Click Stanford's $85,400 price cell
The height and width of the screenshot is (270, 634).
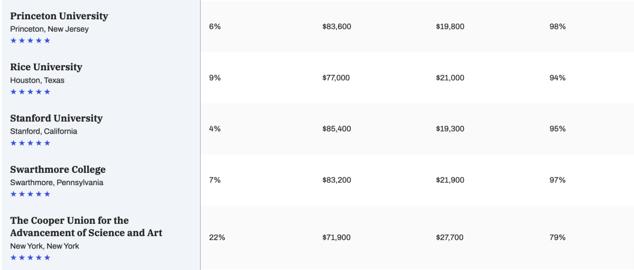coord(337,129)
